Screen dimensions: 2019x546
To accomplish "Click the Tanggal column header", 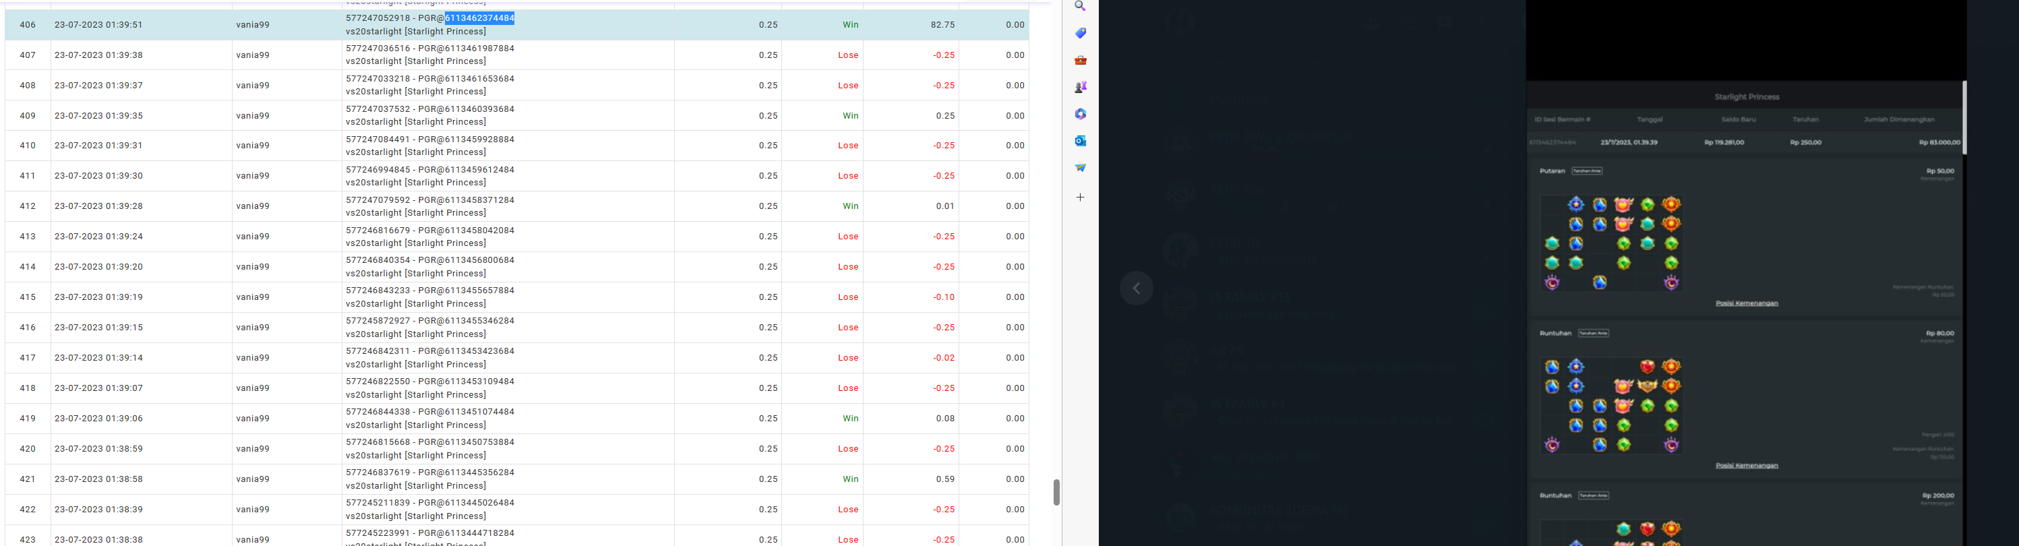I will point(1650,120).
